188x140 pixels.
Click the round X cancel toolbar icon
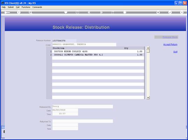click(x=182, y=12)
